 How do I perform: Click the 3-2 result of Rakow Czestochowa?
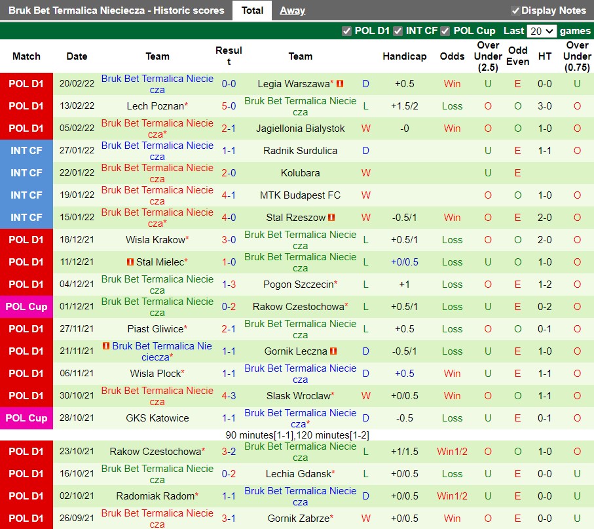pyautogui.click(x=229, y=452)
